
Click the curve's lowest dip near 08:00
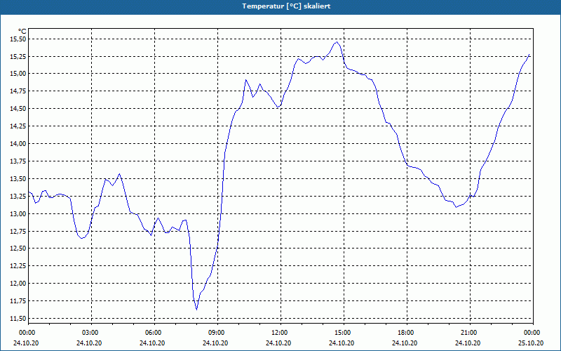[197, 309]
